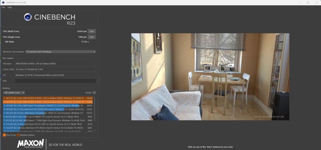This screenshot has height=150, width=321.
Task: Open the Help menu
Action: (10, 8)
